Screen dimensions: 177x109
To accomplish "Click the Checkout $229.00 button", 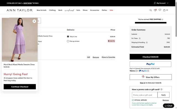I will (150, 57).
